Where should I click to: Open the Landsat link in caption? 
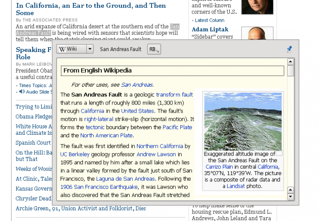click(236, 186)
